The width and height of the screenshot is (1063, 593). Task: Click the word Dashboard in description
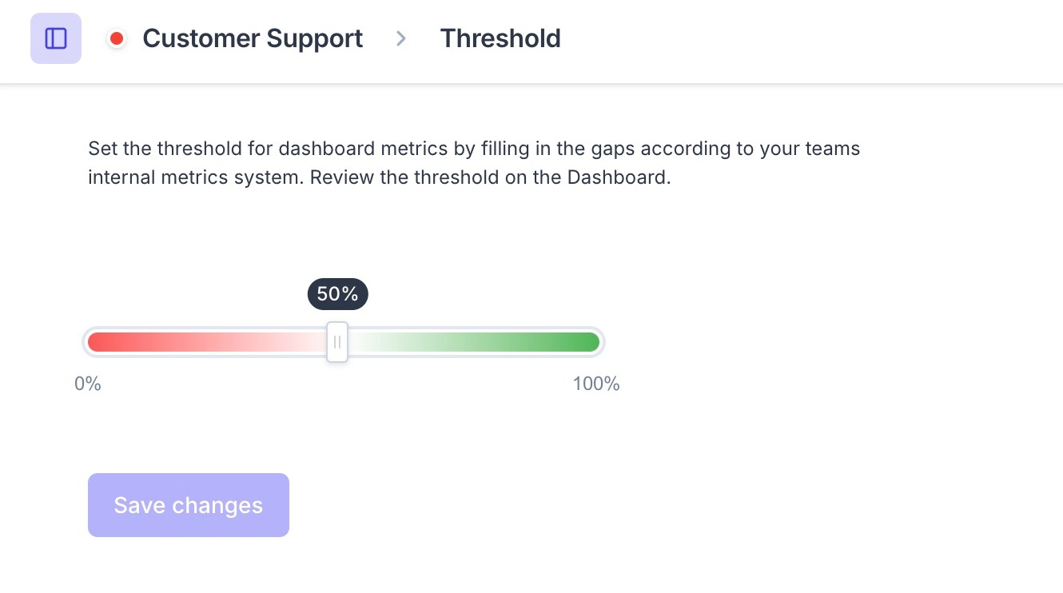pyautogui.click(x=618, y=177)
